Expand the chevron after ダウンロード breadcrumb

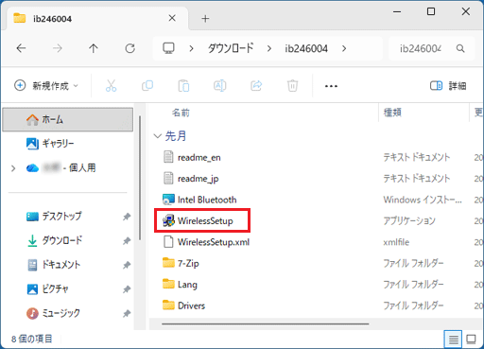point(269,48)
